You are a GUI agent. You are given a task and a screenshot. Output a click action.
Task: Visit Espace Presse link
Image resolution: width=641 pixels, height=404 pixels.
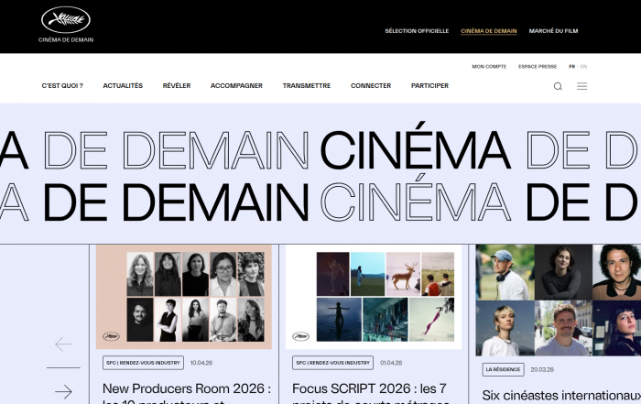[538, 66]
